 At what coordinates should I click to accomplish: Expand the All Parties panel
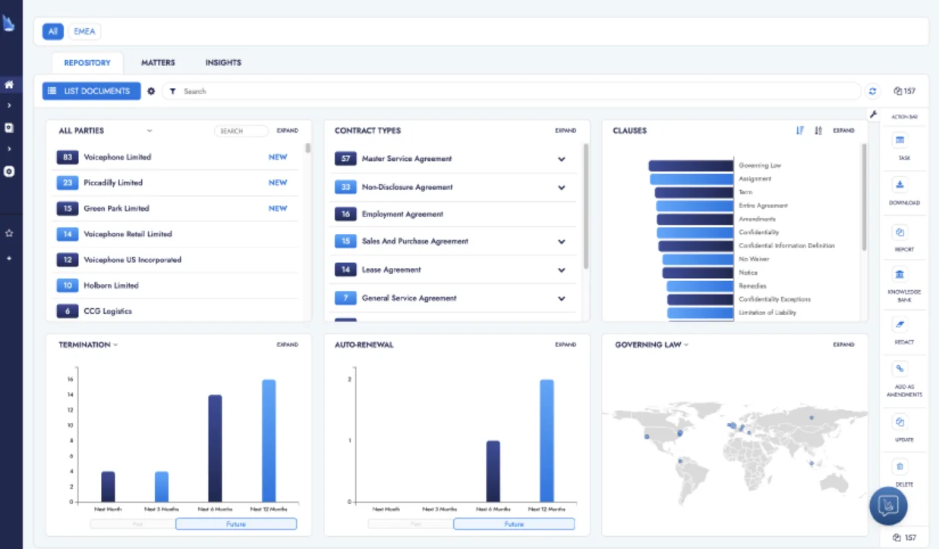287,131
